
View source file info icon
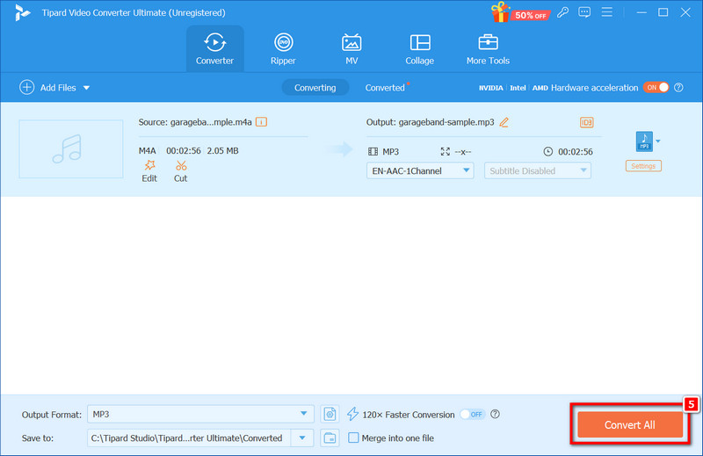[x=261, y=122]
